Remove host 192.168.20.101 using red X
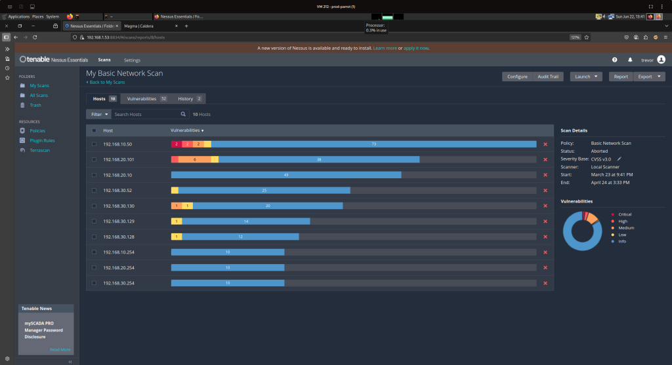 [545, 160]
